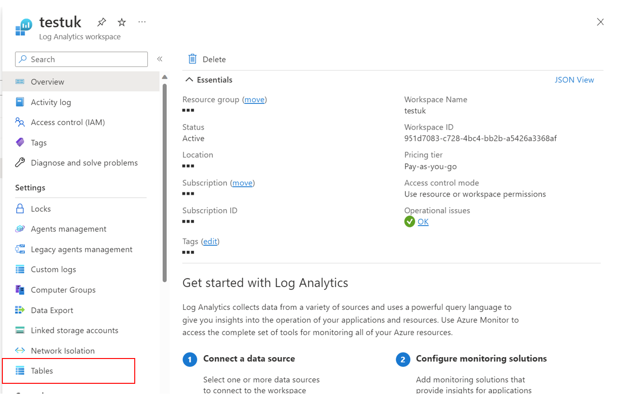Viewport: 618px width, 410px height.
Task: Open the more options ellipsis menu
Action: (x=142, y=22)
